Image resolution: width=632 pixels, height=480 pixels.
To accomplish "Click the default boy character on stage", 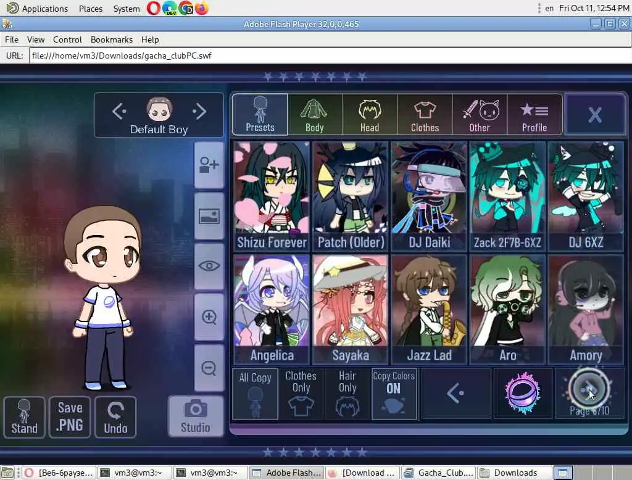I will [103, 298].
